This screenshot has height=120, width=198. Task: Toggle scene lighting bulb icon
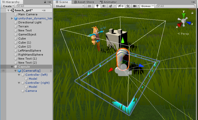tap(97, 6)
